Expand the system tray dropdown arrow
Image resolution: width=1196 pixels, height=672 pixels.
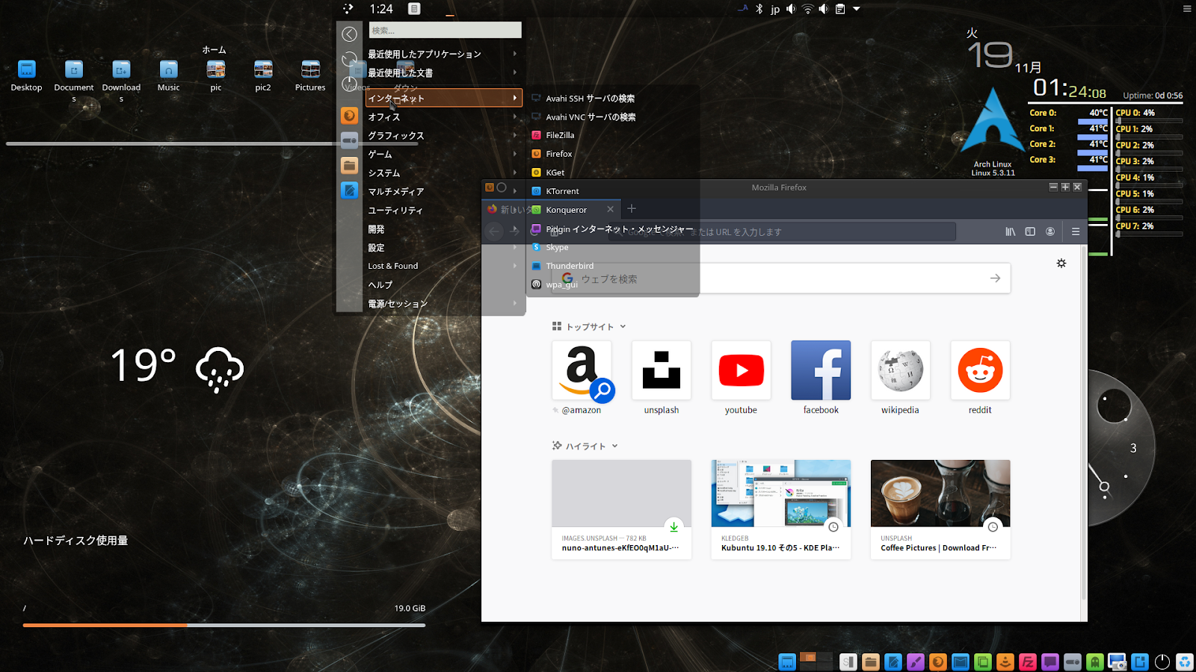pos(856,9)
